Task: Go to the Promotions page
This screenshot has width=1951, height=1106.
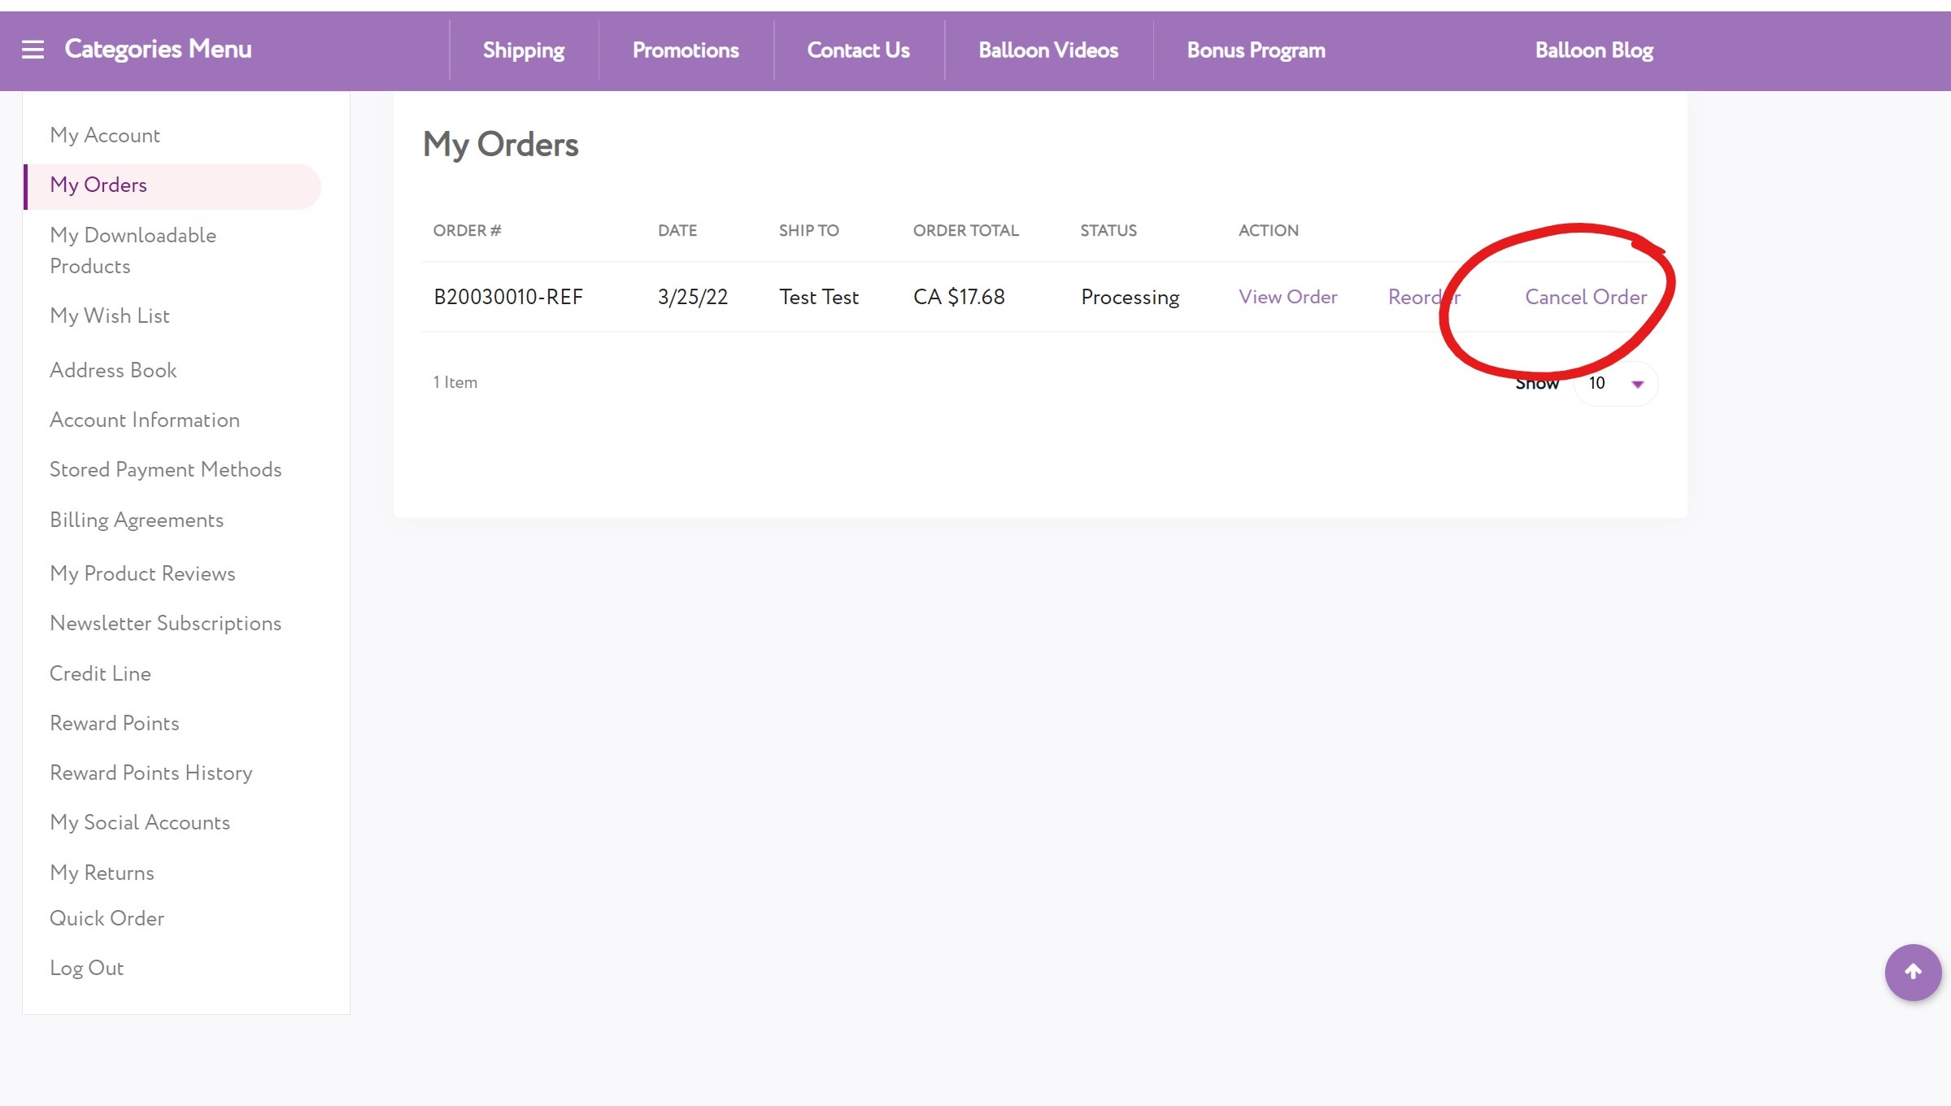Action: pos(685,50)
